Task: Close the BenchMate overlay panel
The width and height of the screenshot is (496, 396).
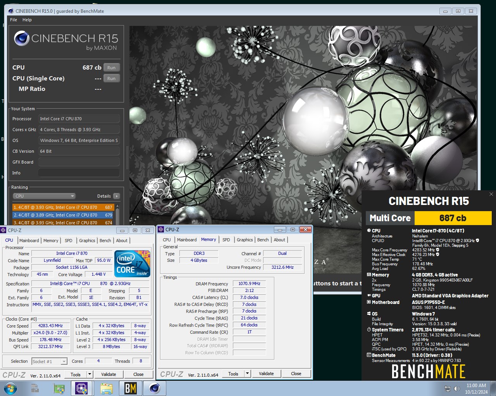Action: coord(491,194)
